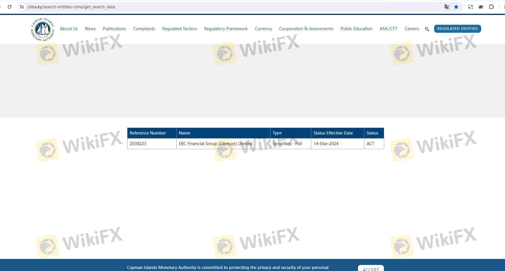Open the site search magnifier icon

427,29
